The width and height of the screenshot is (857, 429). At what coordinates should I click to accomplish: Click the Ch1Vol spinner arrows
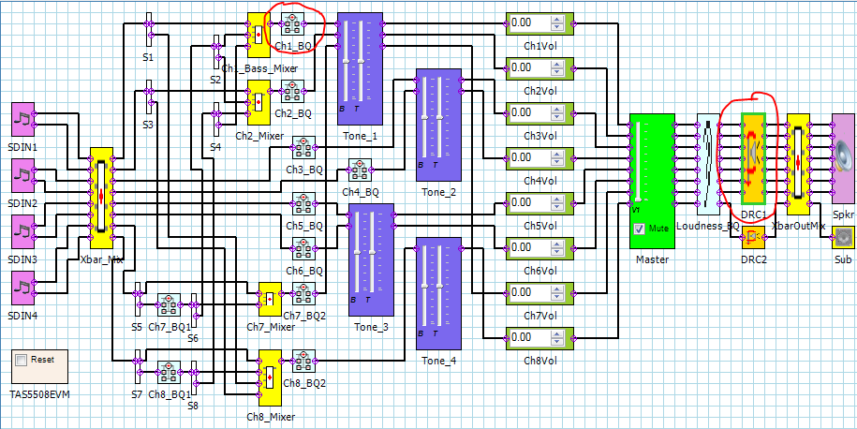click(556, 23)
